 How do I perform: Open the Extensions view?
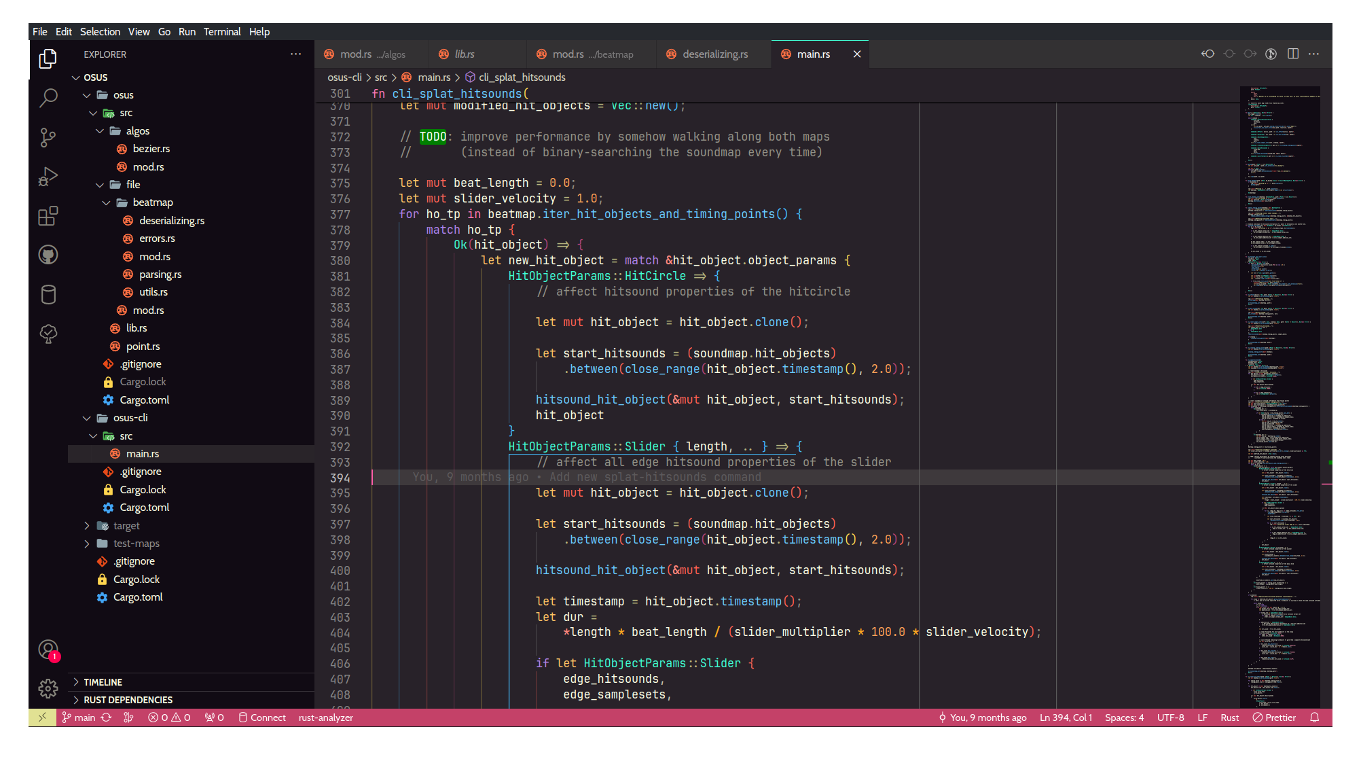coord(48,216)
